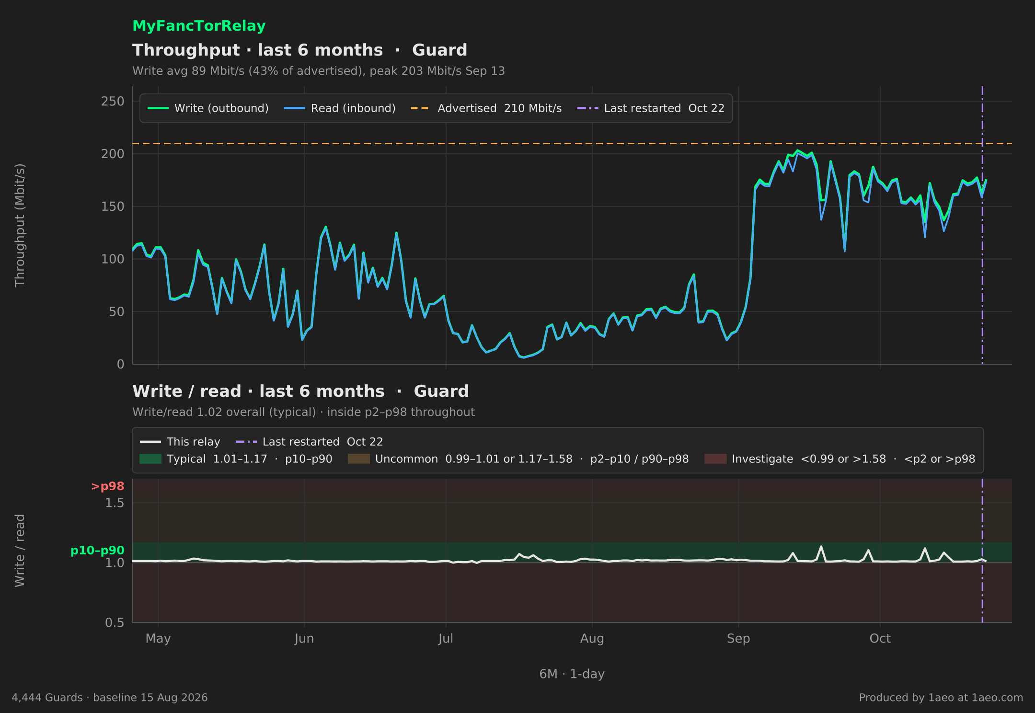Click the green Typical legend swatch

[150, 459]
